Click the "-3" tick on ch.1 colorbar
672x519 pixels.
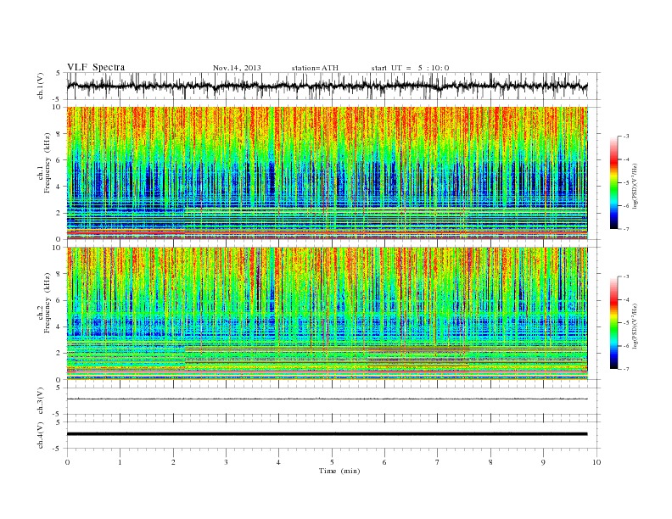(x=626, y=137)
